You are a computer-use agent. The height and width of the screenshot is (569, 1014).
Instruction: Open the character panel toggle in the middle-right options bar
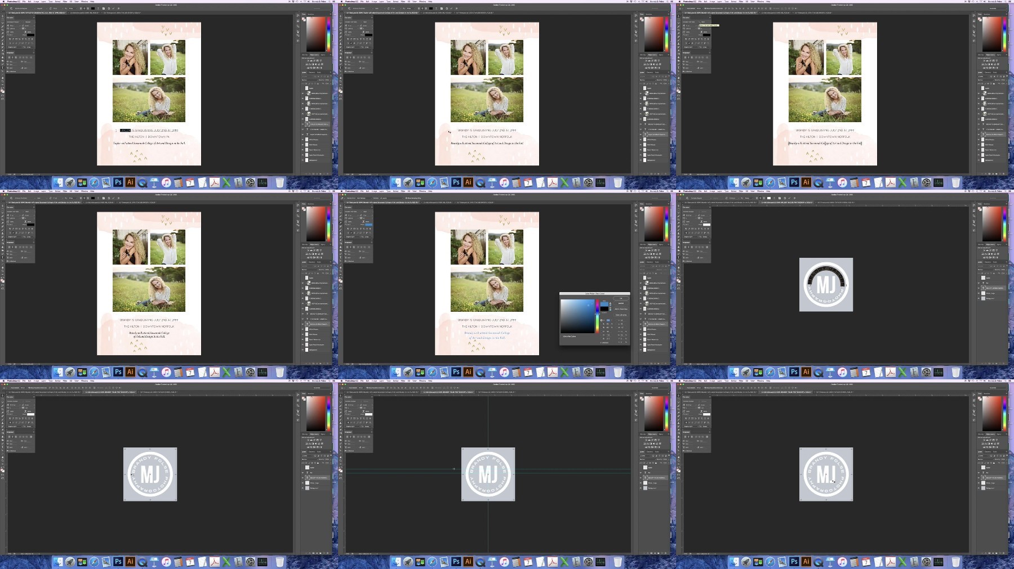tap(780, 198)
